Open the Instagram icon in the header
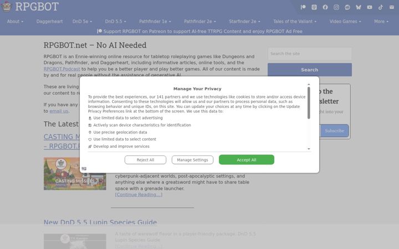Viewport: 399px width, 249px height. pos(336,7)
